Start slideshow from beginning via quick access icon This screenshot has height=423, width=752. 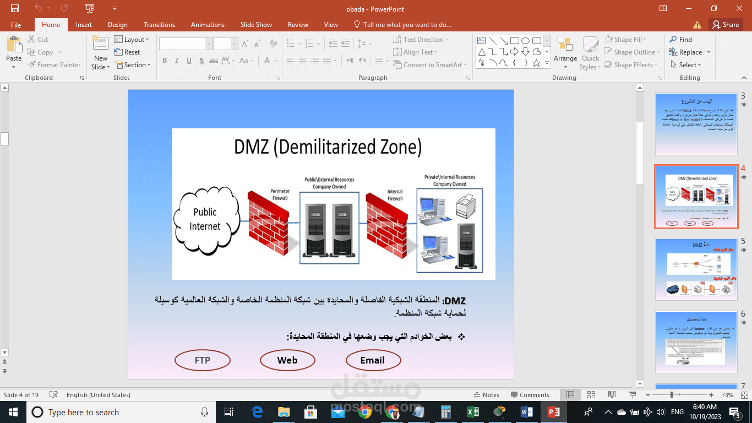[90, 8]
